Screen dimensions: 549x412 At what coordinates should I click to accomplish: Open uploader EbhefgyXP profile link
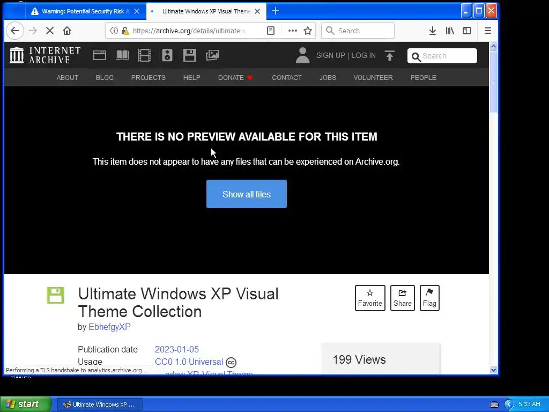109,327
